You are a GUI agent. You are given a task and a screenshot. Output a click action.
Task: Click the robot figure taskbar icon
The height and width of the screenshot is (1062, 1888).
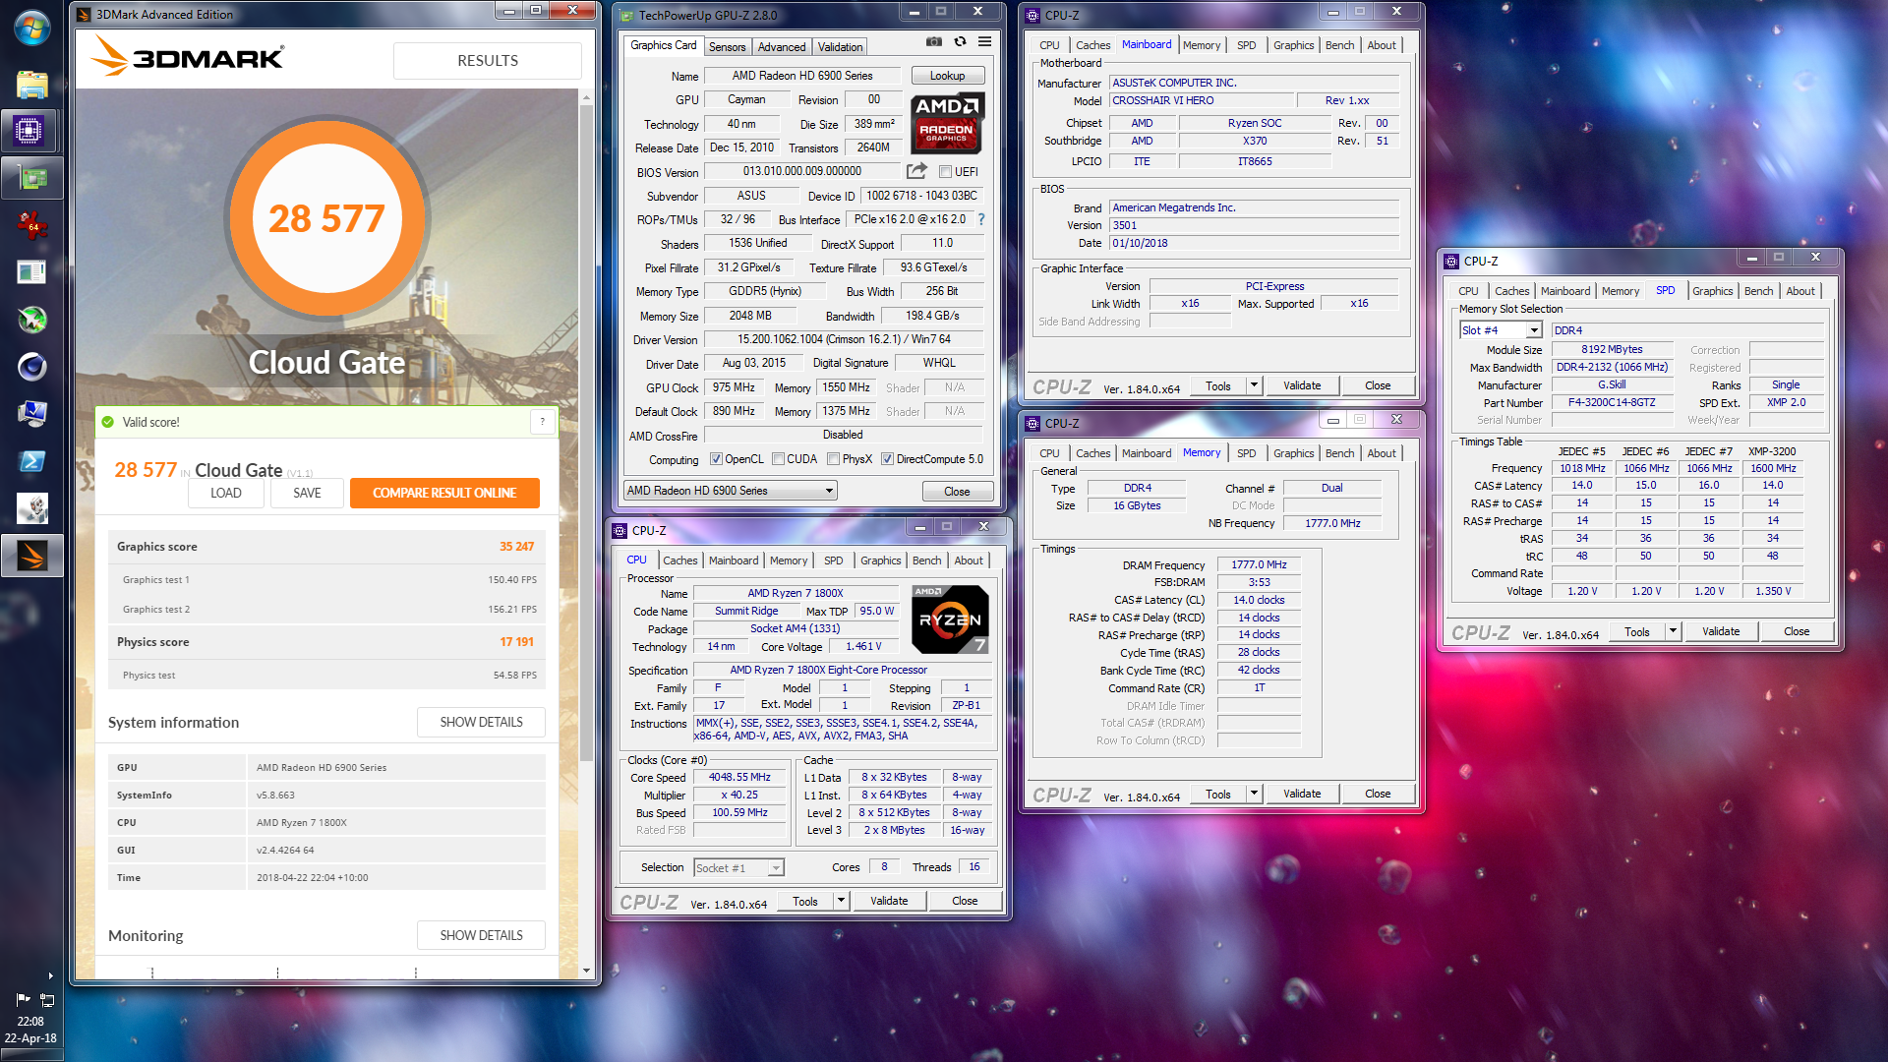pyautogui.click(x=31, y=508)
